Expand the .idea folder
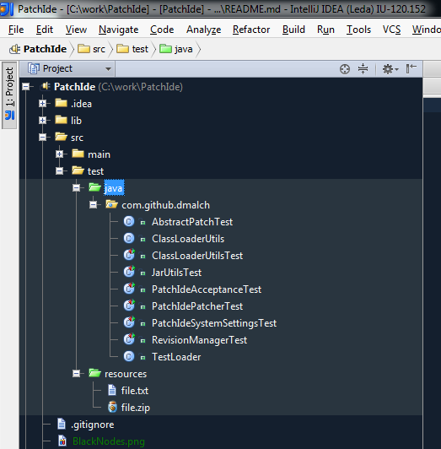This screenshot has height=449, width=441. tap(43, 103)
